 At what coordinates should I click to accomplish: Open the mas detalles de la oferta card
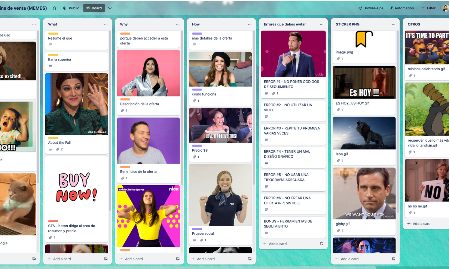(220, 40)
